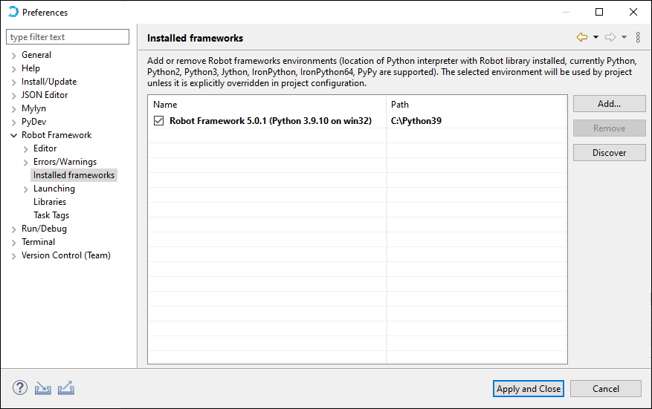Click the forward navigation arrow icon
This screenshot has height=409, width=652.
[610, 37]
